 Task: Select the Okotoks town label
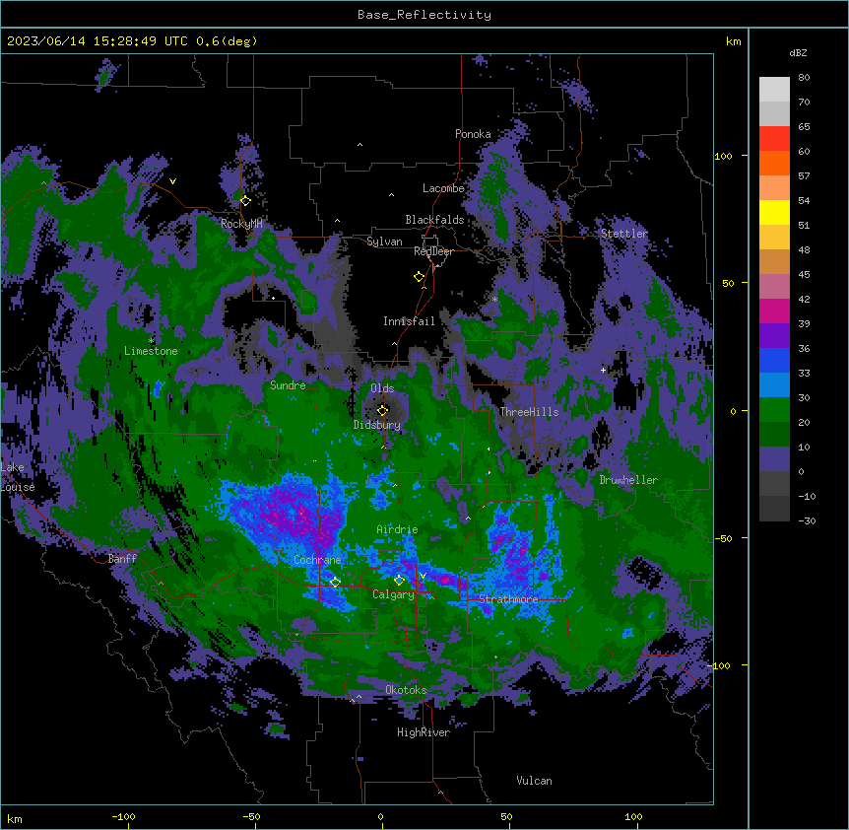coord(406,690)
